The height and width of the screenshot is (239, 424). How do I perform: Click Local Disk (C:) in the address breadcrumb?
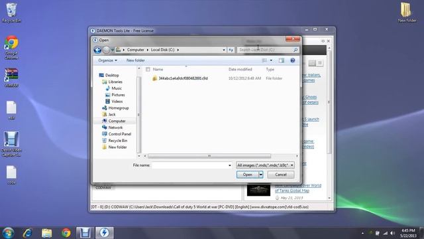click(x=162, y=50)
